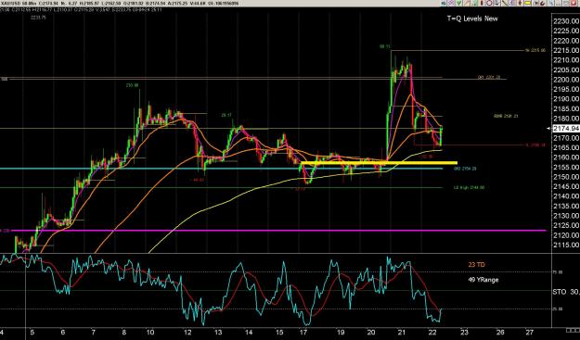Image resolution: width=580 pixels, height=340 pixels.
Task: Click the dark diamond toolbar icon
Action: (520, 4)
